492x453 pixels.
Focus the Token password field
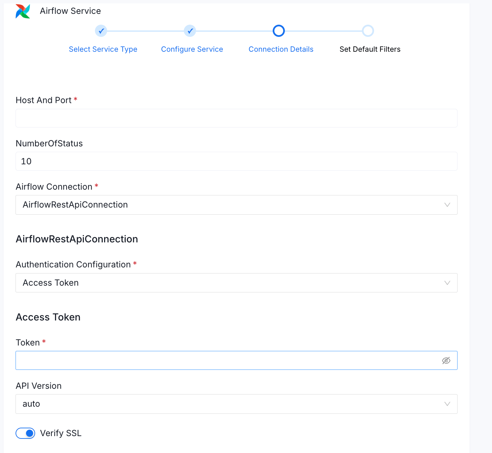237,360
